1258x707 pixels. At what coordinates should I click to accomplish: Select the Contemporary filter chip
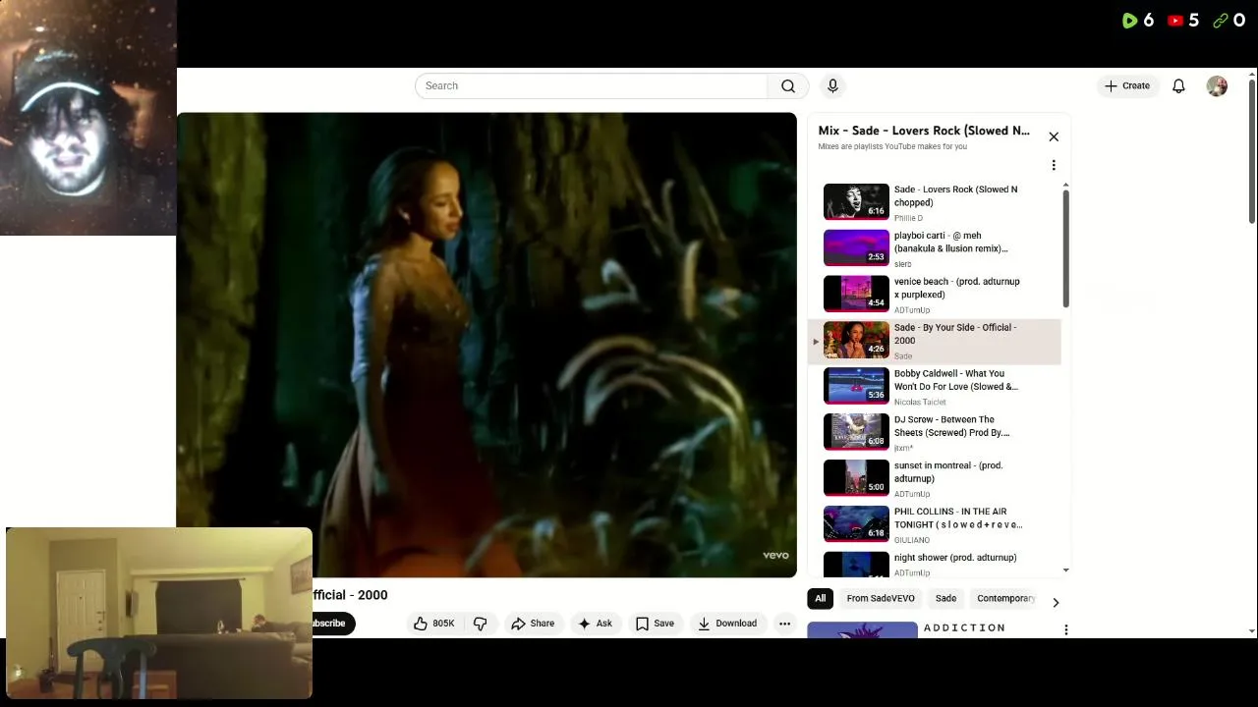[1004, 598]
